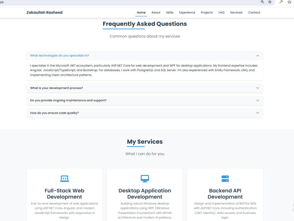Open the 'What is your development process?' question
Image resolution: width=294 pixels, height=221 pixels.
point(145,88)
